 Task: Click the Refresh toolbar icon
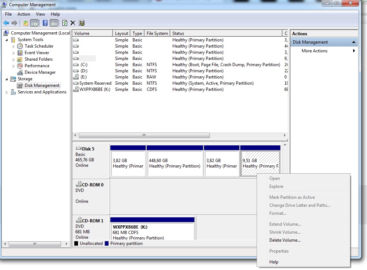tap(65, 23)
